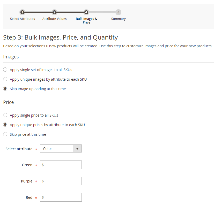
Task: Click the Green price input field
Action: 61,165
